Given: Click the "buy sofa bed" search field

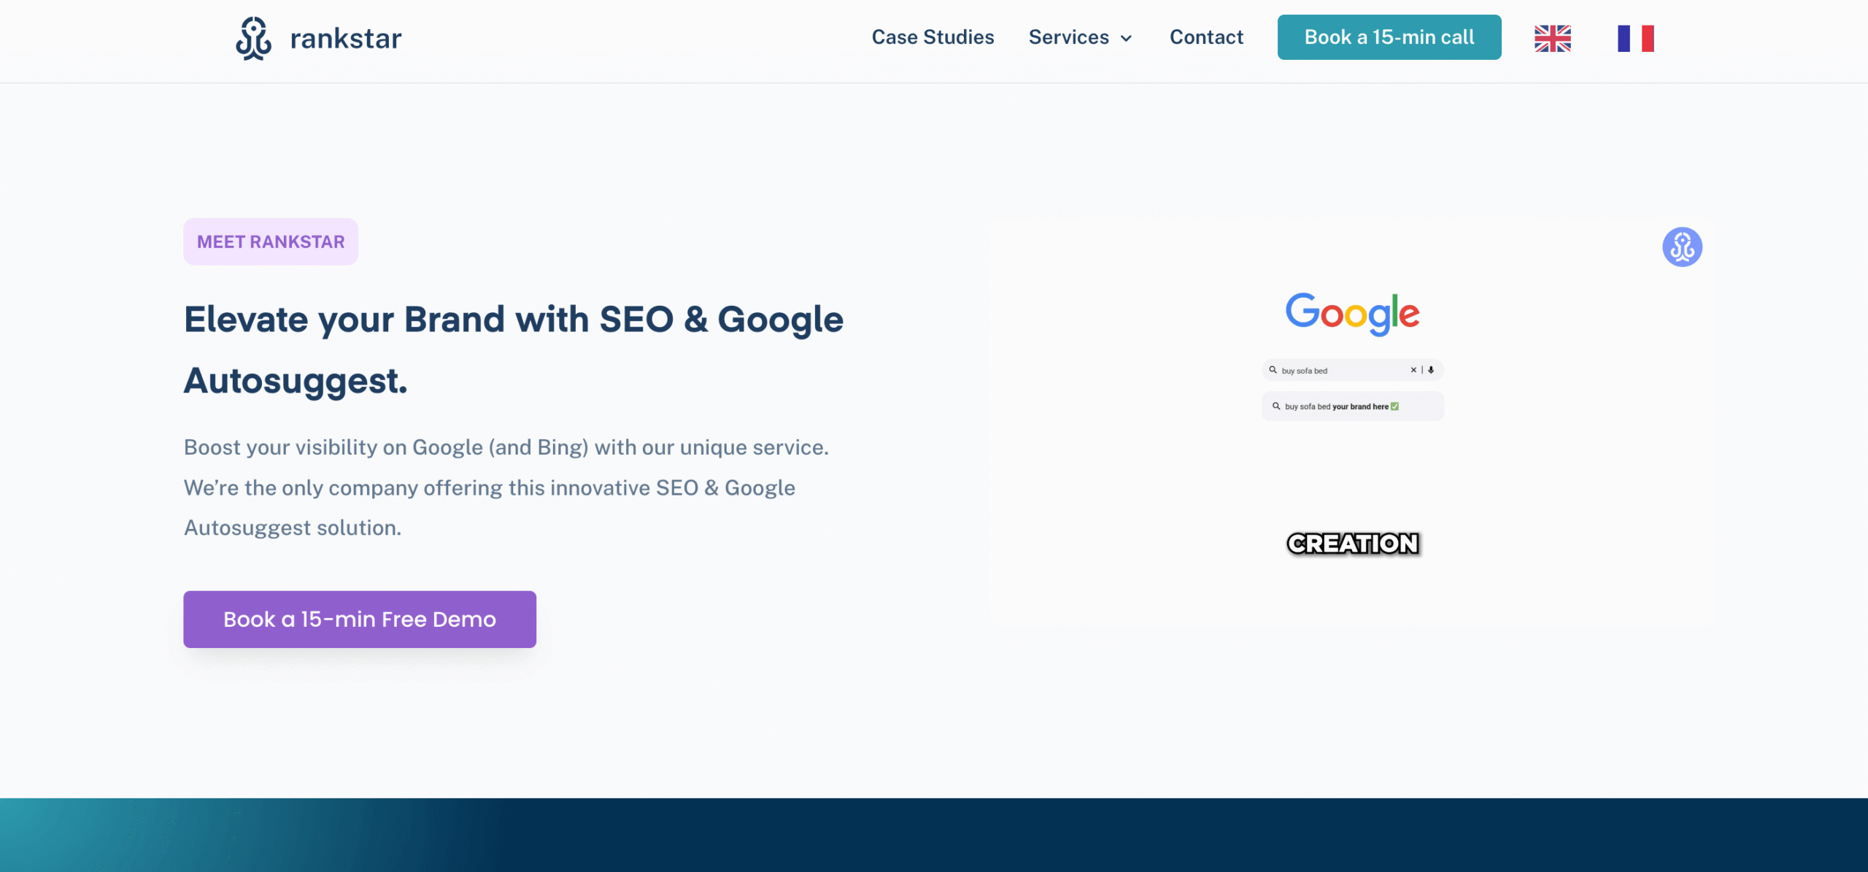Looking at the screenshot, I should click(x=1343, y=371).
